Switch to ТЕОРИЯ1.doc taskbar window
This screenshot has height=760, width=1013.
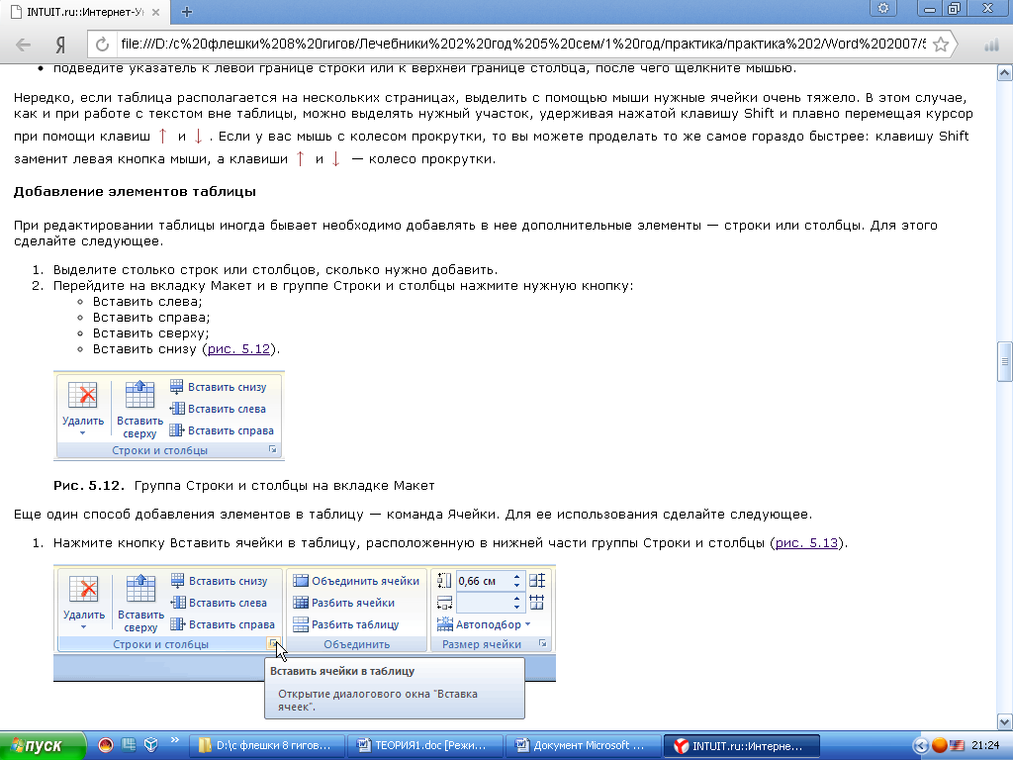pyautogui.click(x=425, y=746)
